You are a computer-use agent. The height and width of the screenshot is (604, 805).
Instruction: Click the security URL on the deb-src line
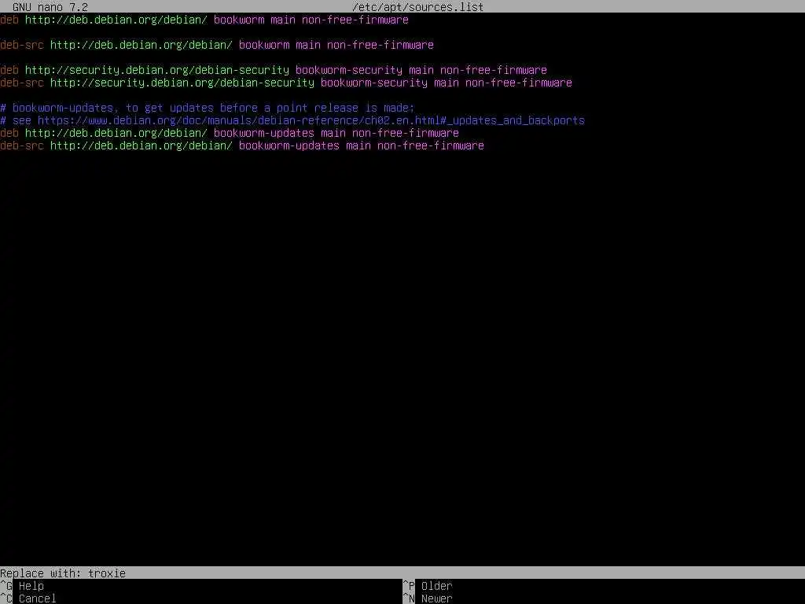coord(182,83)
